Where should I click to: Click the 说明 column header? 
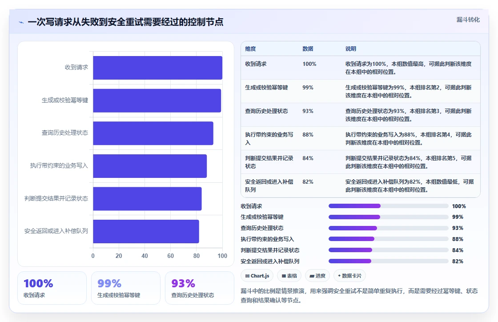point(351,49)
